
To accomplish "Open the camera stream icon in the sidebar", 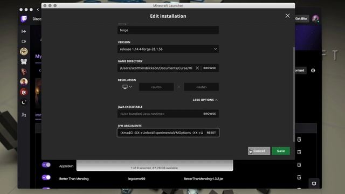I will [24, 41].
